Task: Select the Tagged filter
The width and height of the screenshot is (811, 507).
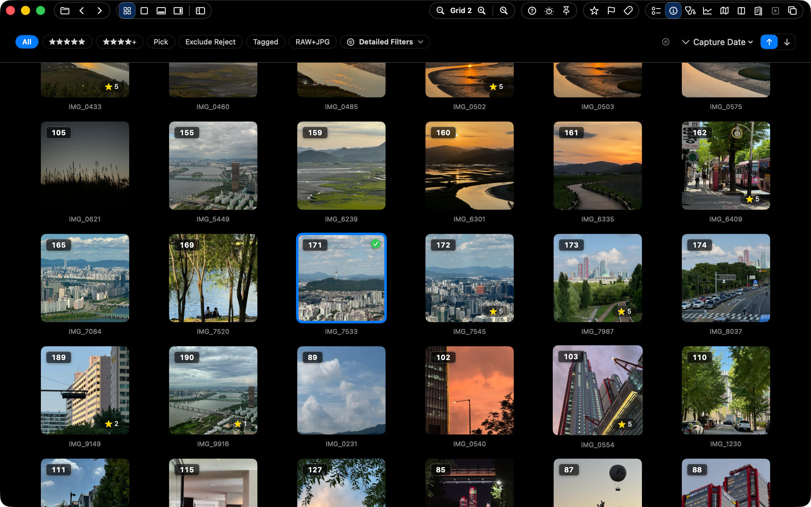Action: 266,42
